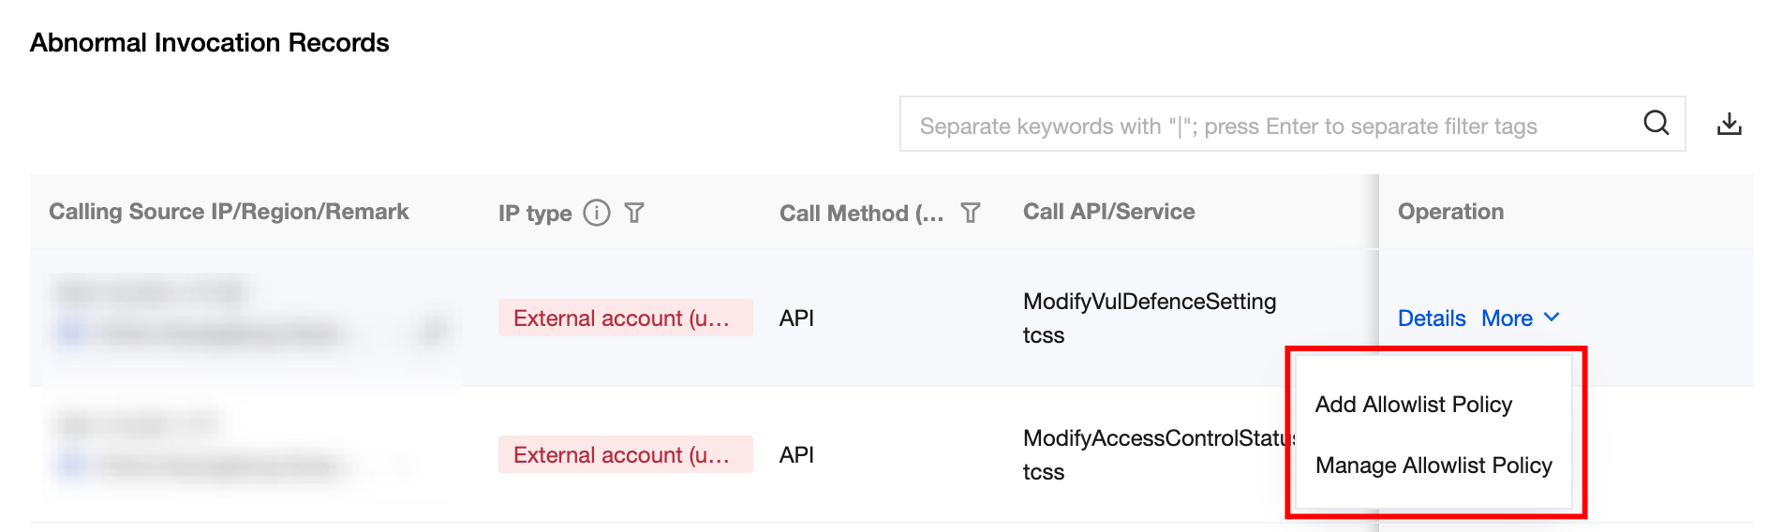
Task: Click the search magnifier icon
Action: pos(1656,123)
